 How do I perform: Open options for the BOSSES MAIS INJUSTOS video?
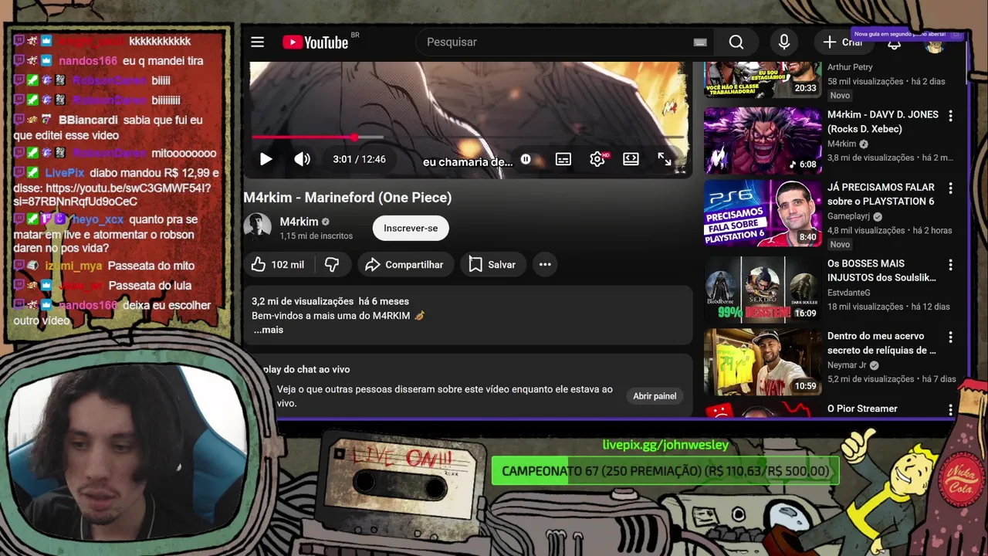click(950, 265)
